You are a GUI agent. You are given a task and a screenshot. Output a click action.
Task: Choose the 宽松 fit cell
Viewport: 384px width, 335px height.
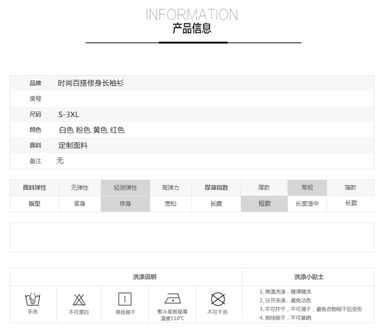[x=170, y=204]
